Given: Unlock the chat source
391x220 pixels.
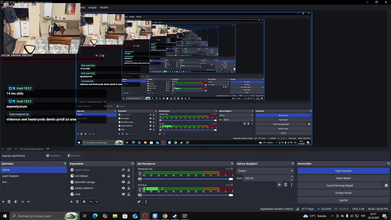Looking at the screenshot, I should pyautogui.click(x=129, y=194).
